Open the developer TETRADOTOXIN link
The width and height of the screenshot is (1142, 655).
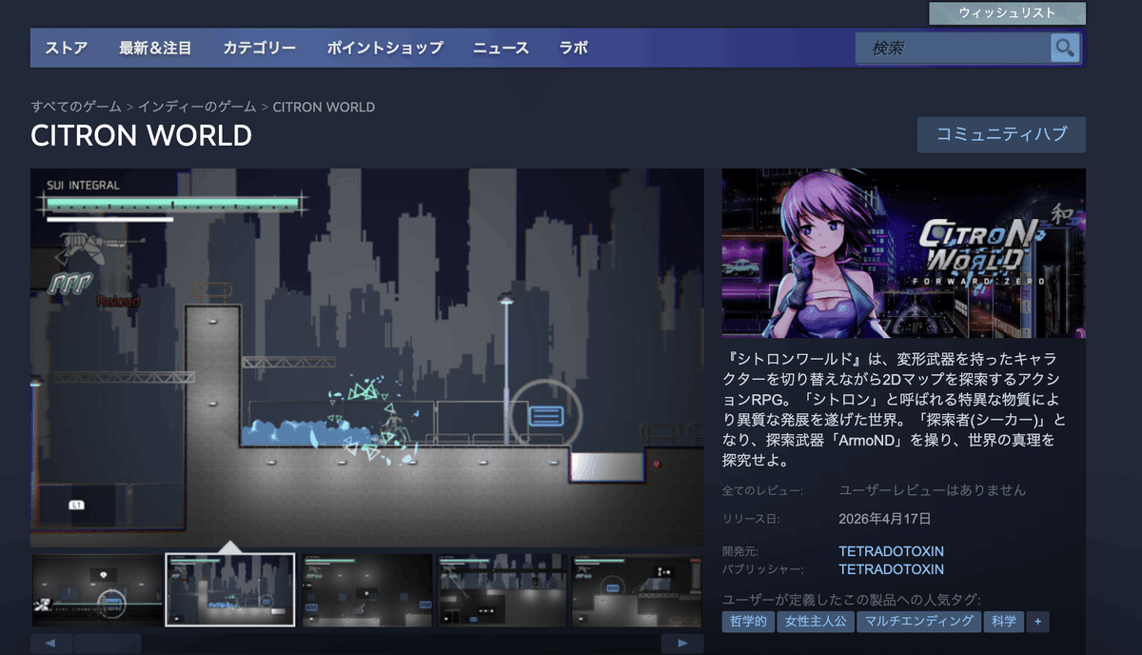point(891,551)
